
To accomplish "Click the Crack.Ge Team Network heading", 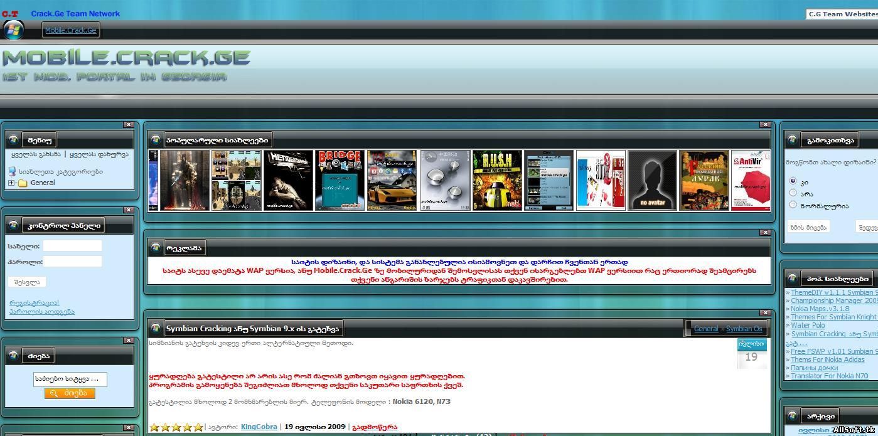I will coord(75,14).
